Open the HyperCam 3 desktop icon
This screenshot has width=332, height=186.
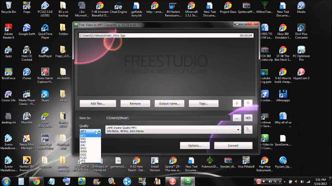pos(301,74)
